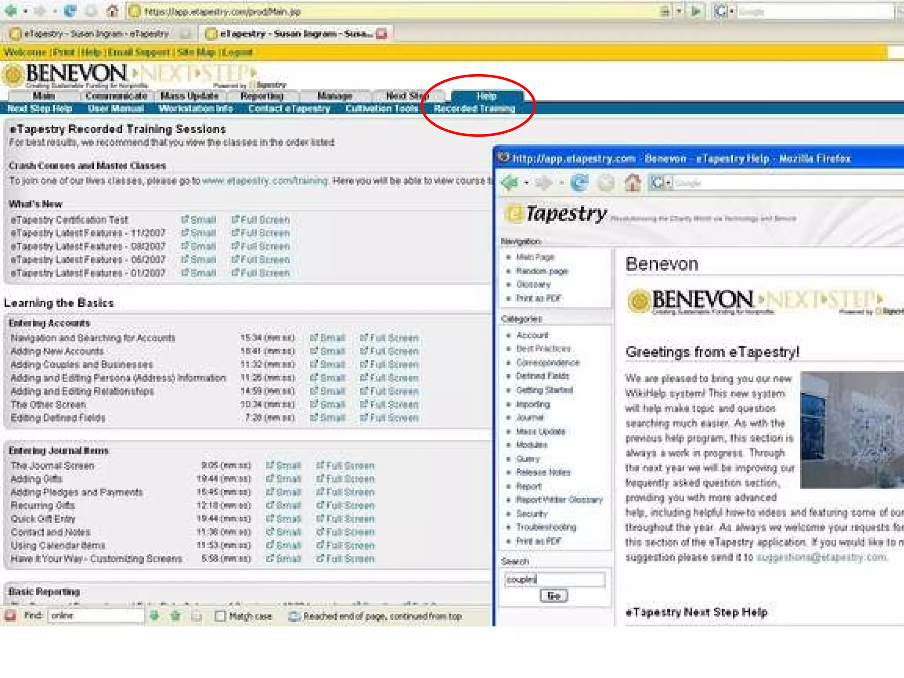Click the wiki search field containing couples
Image resolution: width=904 pixels, height=678 pixels.
pos(554,579)
